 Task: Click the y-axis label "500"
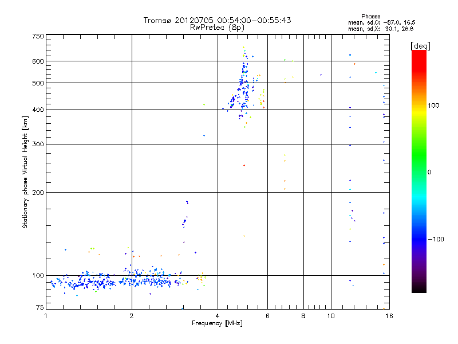(x=38, y=83)
